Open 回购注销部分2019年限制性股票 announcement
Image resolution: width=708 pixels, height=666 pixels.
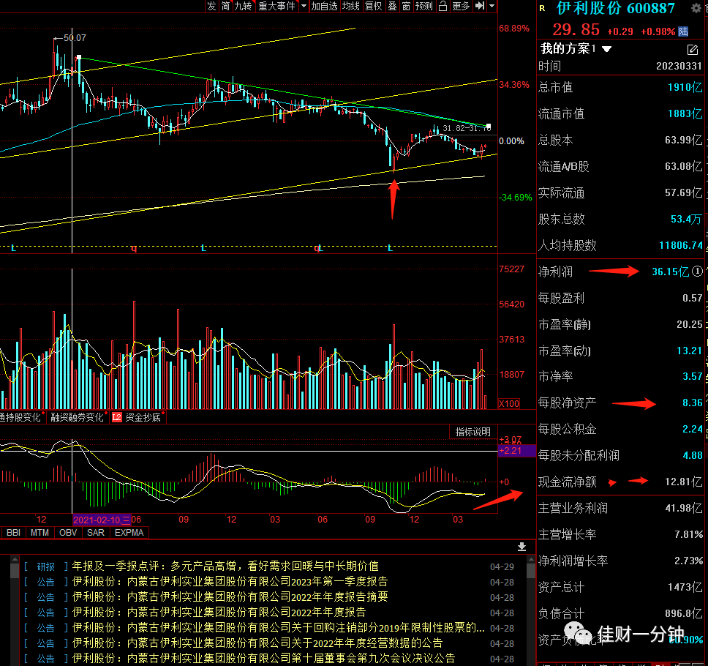[x=279, y=627]
